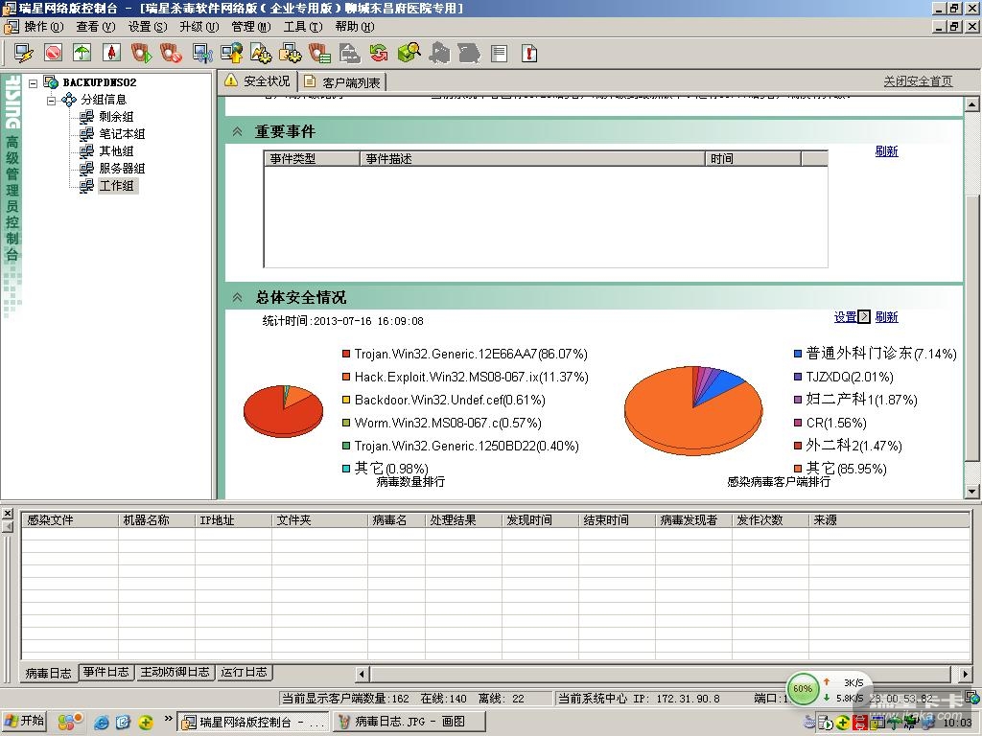982x736 pixels.
Task: Click the 开始 Start button
Action: tap(25, 722)
